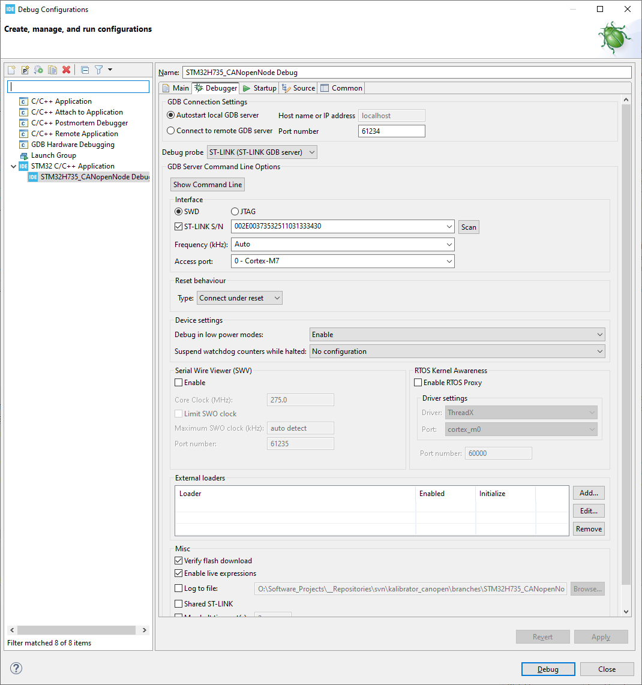Open the Source tab
This screenshot has height=685, width=642.
298,88
